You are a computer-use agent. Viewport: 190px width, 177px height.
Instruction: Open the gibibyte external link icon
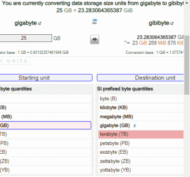point(172,23)
